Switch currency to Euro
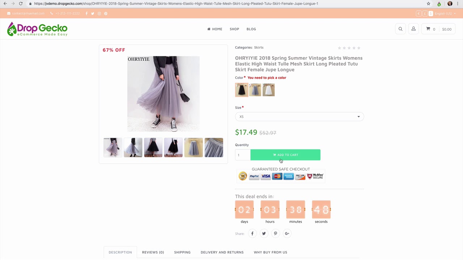The height and width of the screenshot is (260, 463). click(x=419, y=13)
